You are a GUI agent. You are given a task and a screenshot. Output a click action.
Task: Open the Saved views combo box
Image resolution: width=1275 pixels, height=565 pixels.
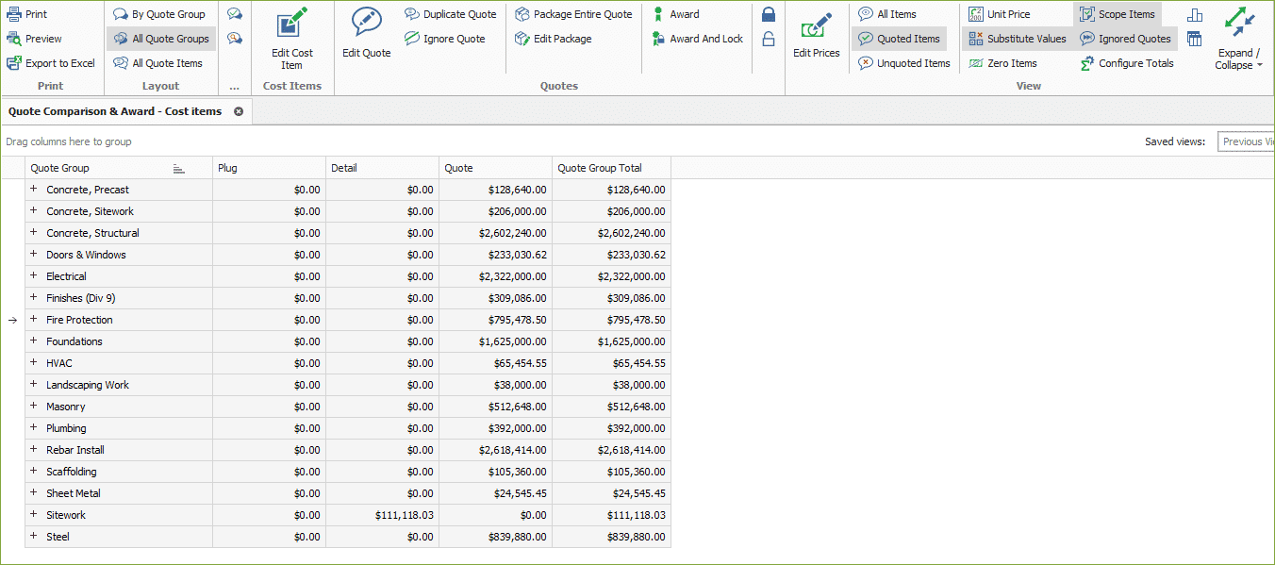coord(1245,141)
